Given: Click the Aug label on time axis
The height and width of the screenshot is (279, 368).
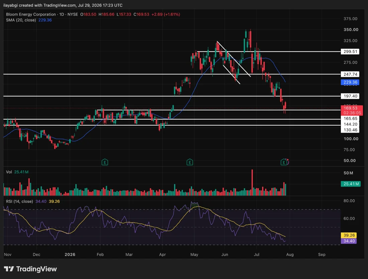Looking at the screenshot, I should (x=290, y=255).
